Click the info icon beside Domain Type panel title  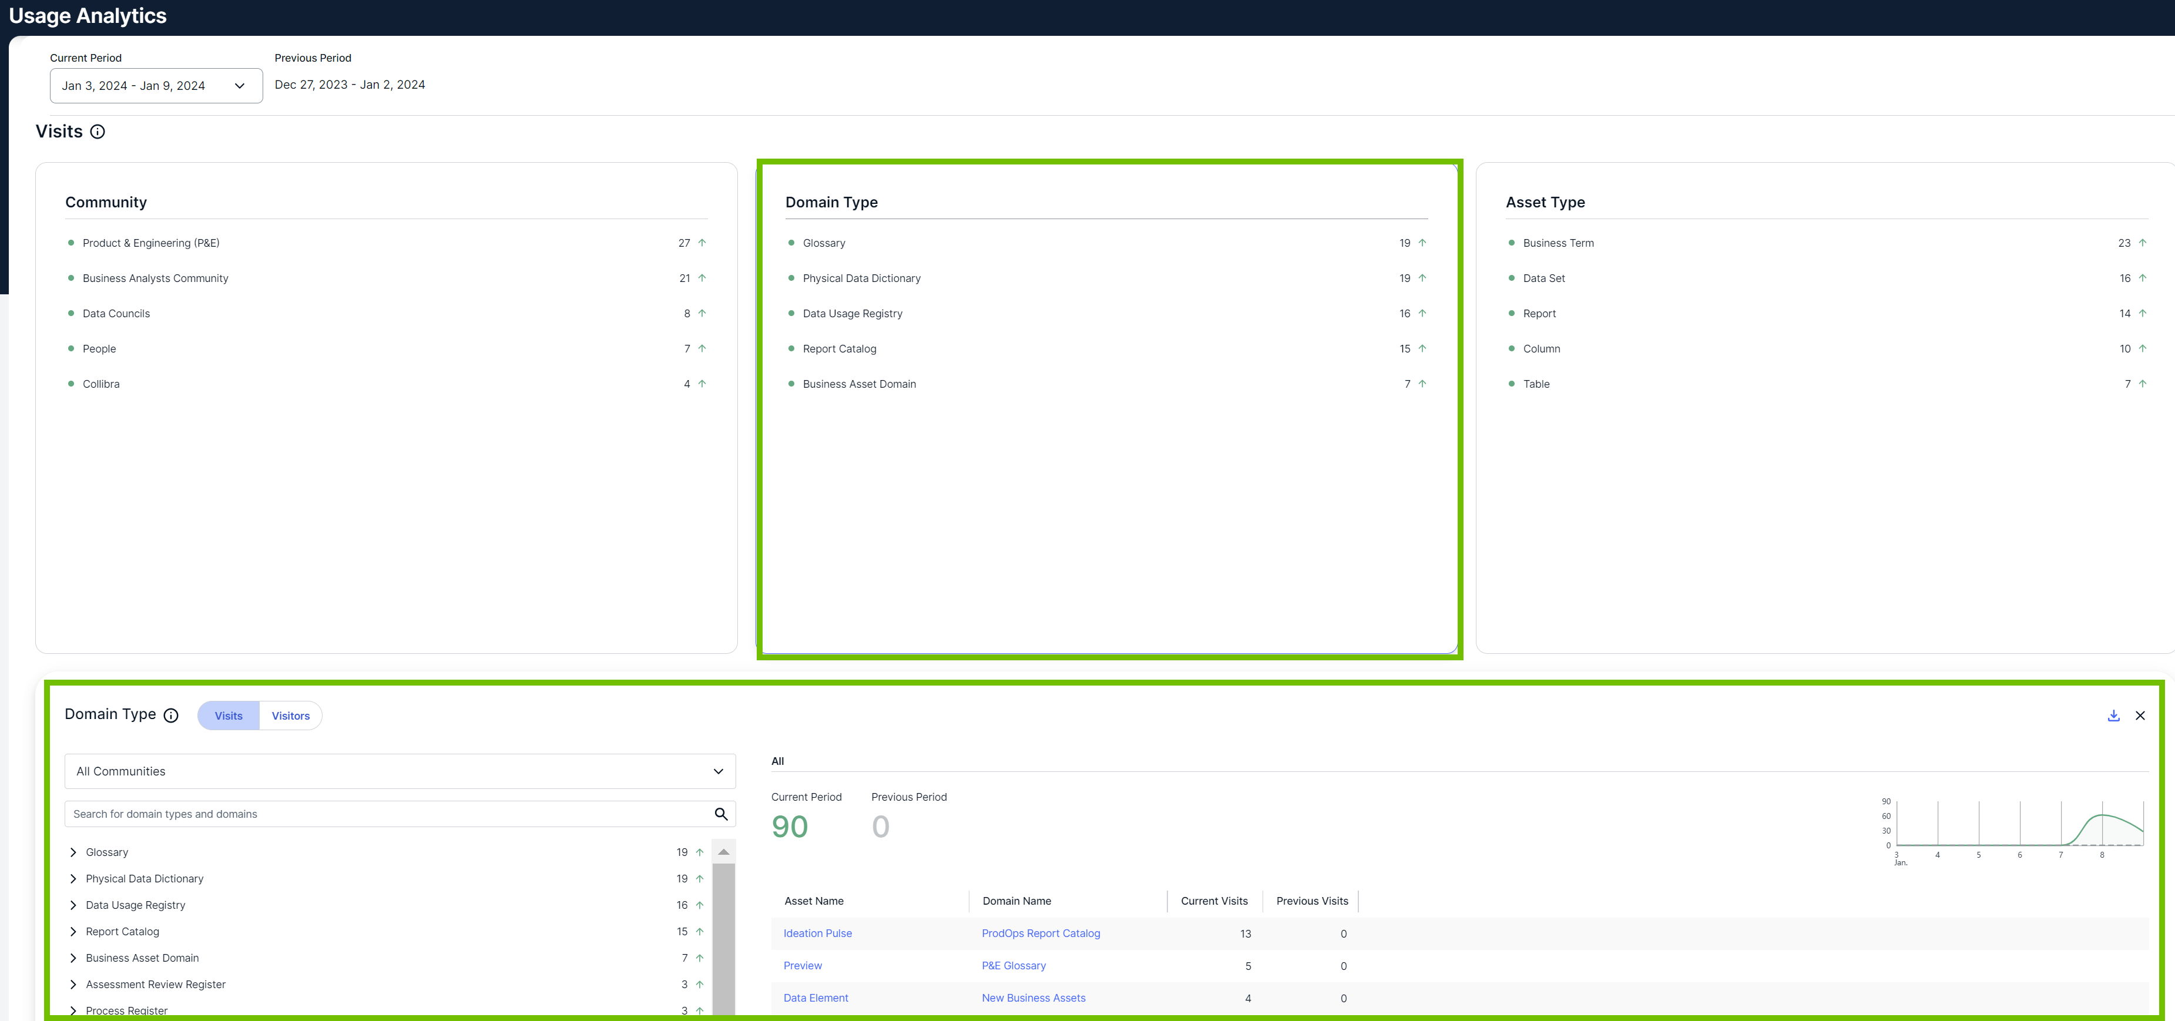[x=172, y=716]
